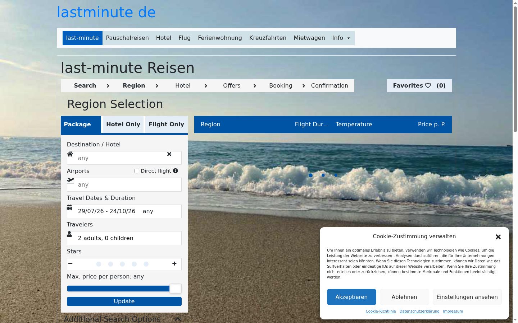Open the calendar icon for travel dates
Viewport: 518px width, 323px height.
69,207
